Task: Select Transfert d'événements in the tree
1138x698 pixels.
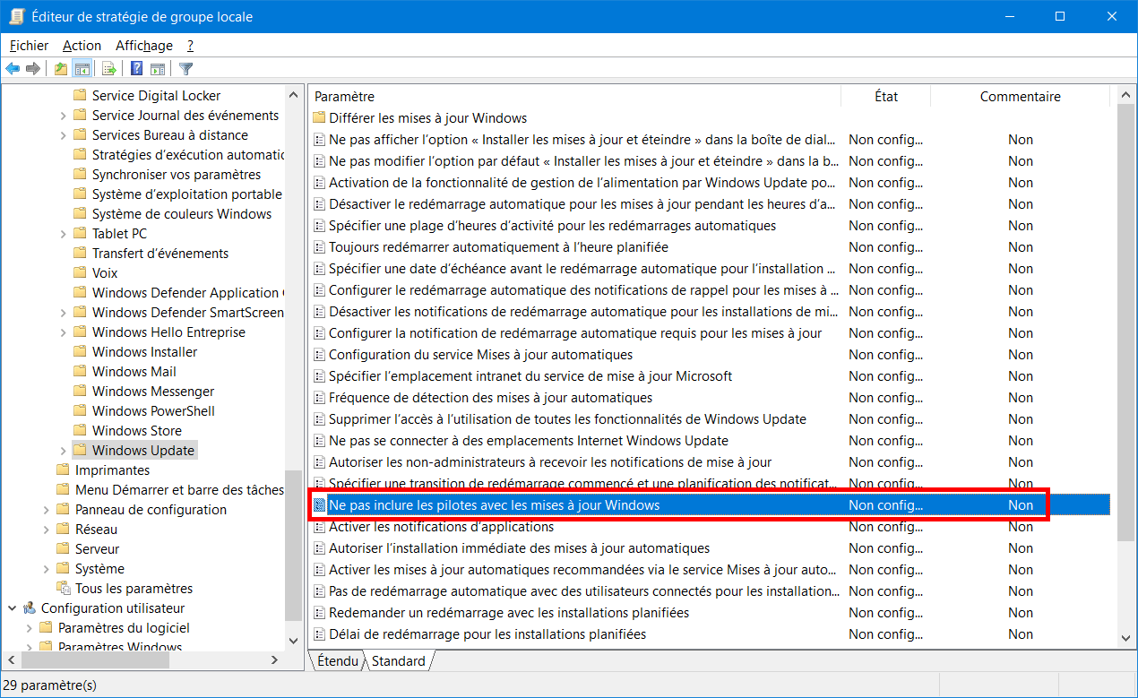Action: tap(160, 254)
